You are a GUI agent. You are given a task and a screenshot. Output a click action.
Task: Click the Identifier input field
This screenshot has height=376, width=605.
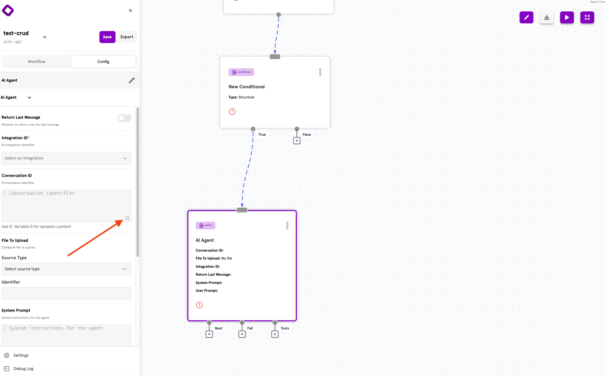[66, 293]
